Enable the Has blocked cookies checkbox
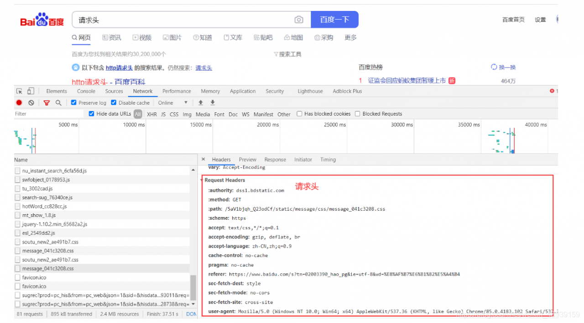 [299, 114]
